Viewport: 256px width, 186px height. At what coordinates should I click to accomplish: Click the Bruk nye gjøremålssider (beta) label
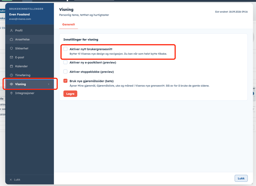(x=92, y=81)
